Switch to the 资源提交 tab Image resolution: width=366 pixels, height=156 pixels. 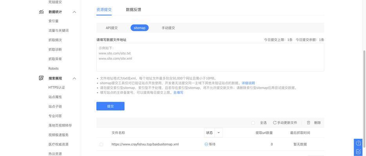click(104, 9)
